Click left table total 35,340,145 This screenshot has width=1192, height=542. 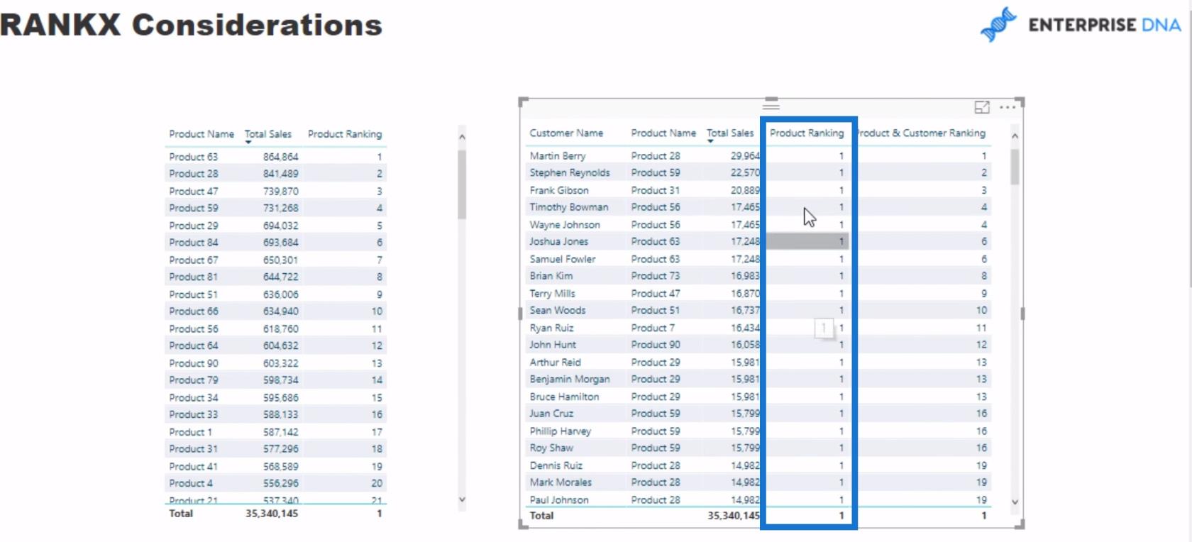coord(272,514)
